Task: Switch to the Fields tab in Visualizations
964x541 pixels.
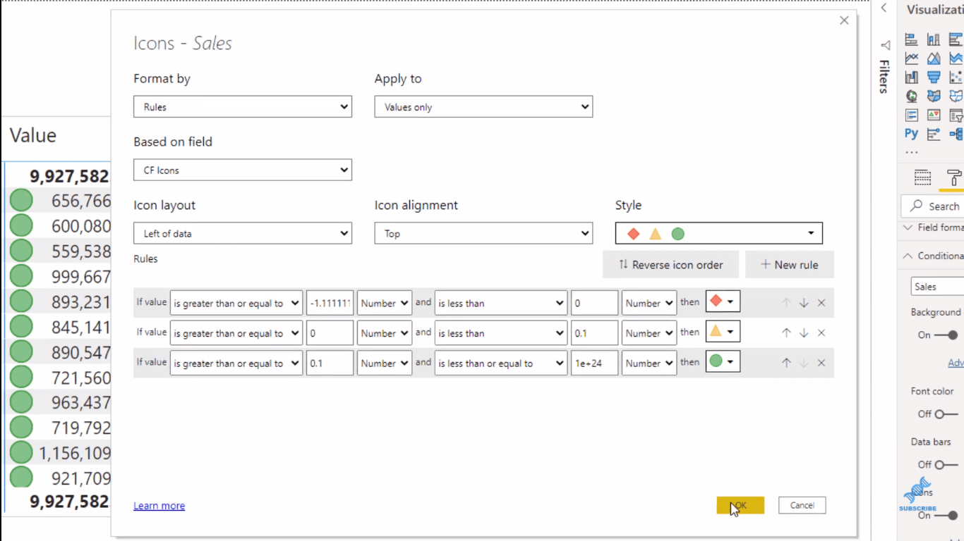Action: click(x=922, y=178)
